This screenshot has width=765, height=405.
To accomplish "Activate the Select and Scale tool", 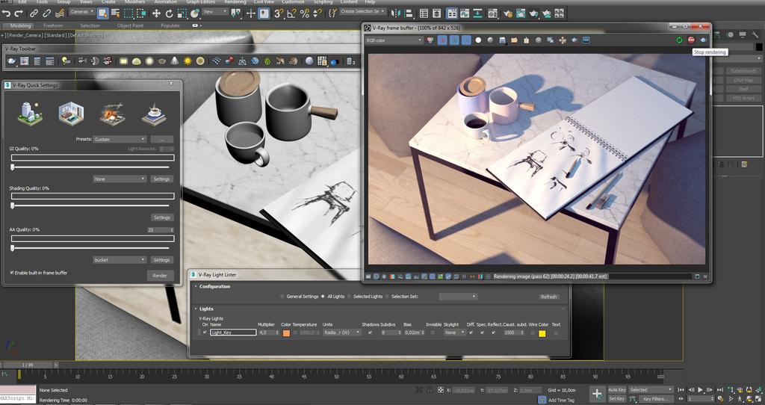I will point(182,13).
